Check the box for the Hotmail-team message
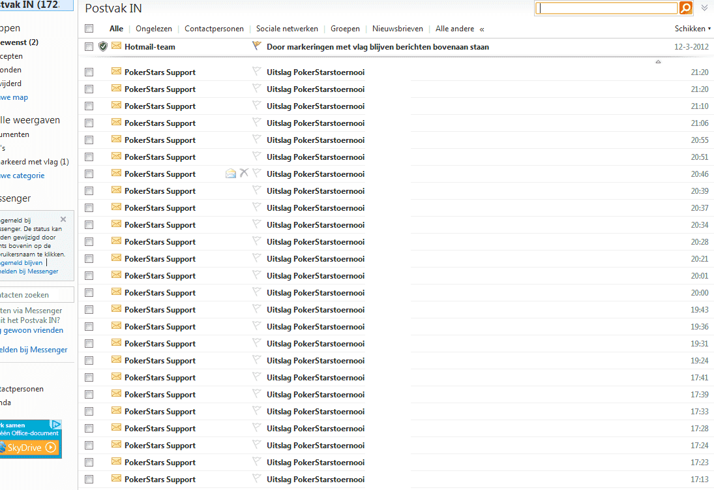Viewport: 714px width, 490px height. coord(89,46)
